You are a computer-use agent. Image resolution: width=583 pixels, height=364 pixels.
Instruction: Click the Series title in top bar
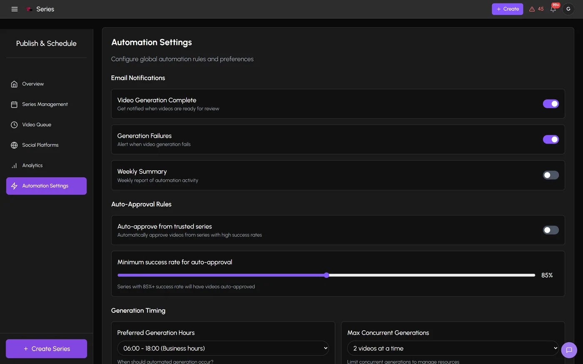[x=45, y=9]
